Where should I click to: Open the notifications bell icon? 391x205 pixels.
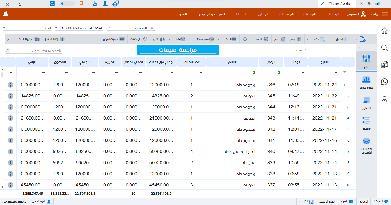coord(6,13)
